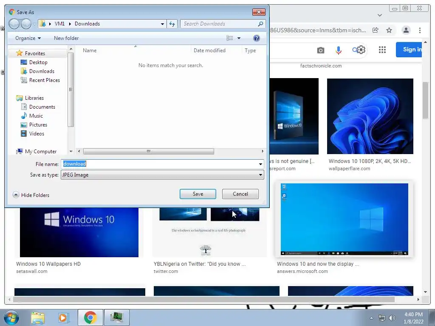
Task: Open Chrome's tab search chevron
Action: (380, 15)
